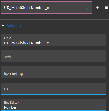
Task: Click the Erp Editor label text
Action: (x=11, y=103)
